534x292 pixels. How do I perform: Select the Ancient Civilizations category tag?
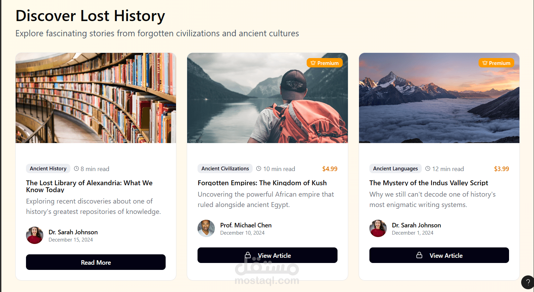(225, 169)
